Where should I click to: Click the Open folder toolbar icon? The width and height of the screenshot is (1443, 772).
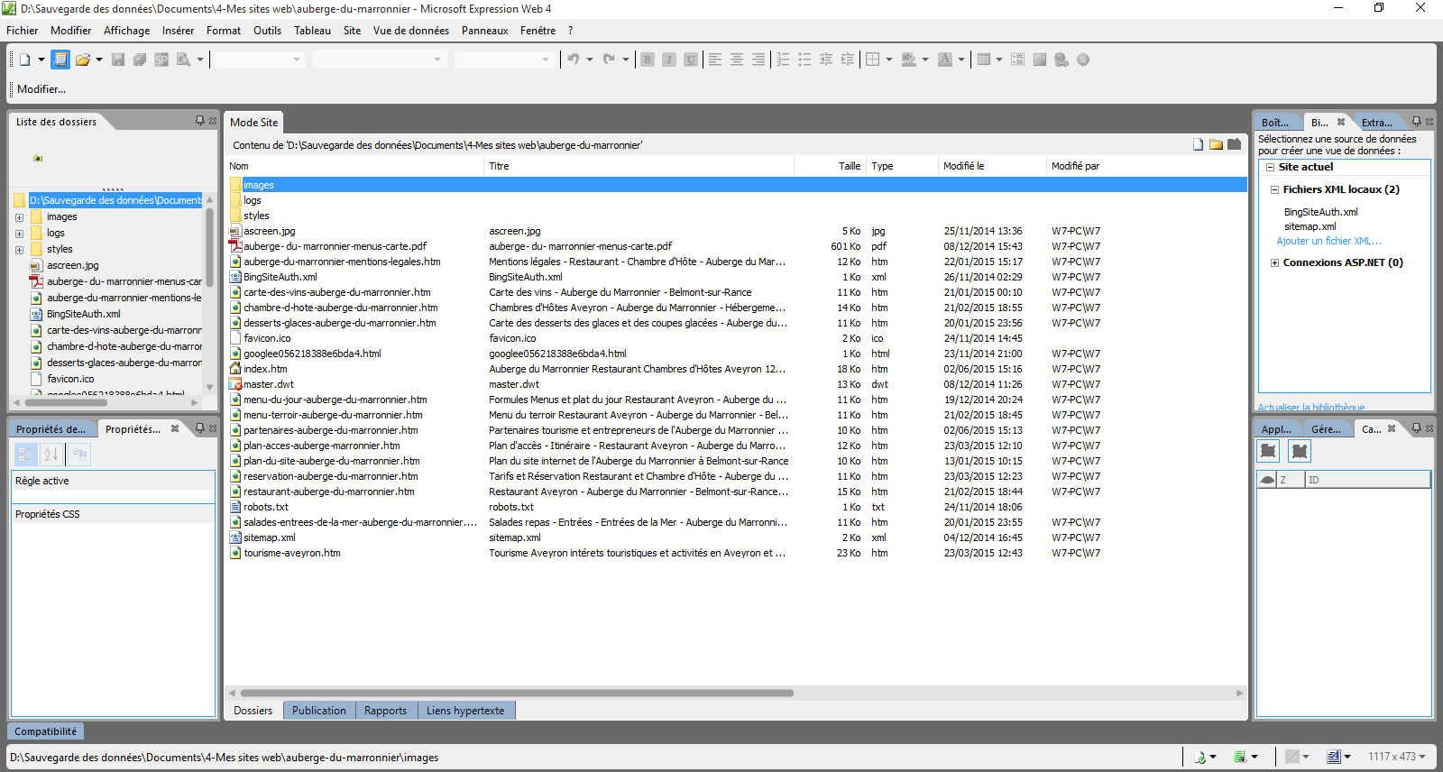tap(82, 60)
